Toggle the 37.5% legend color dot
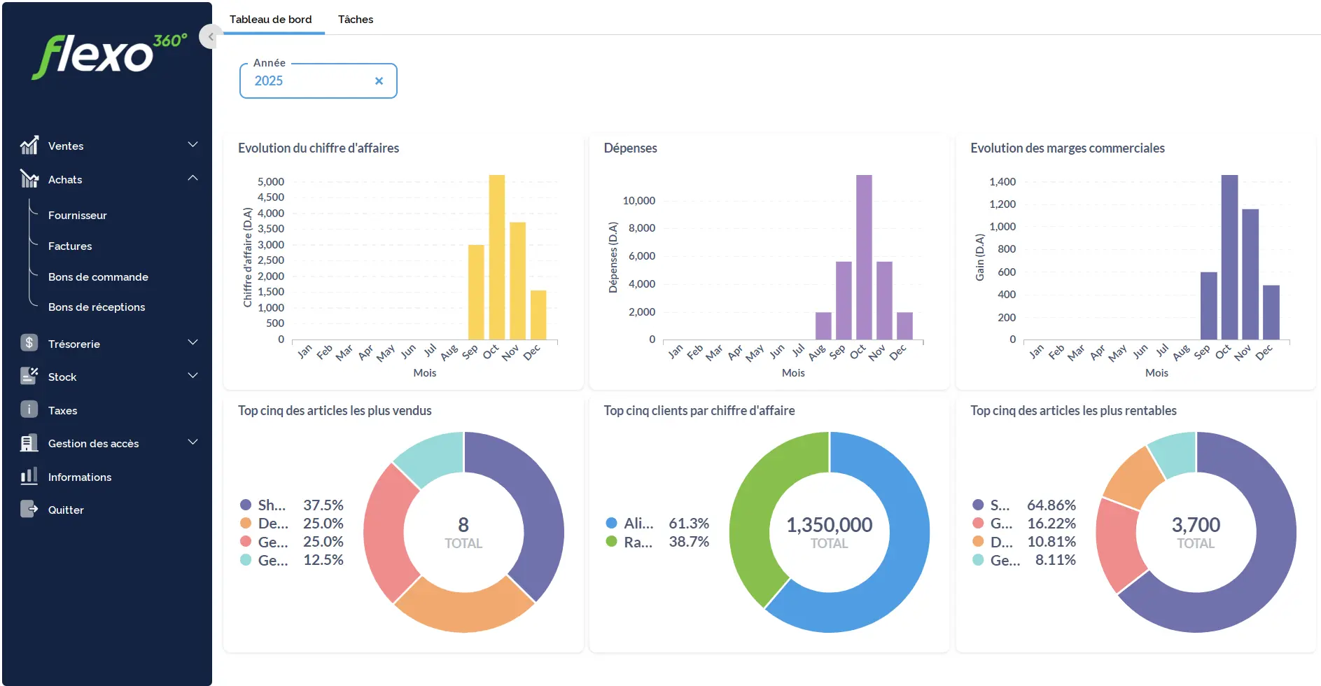1321x686 pixels. tap(246, 505)
